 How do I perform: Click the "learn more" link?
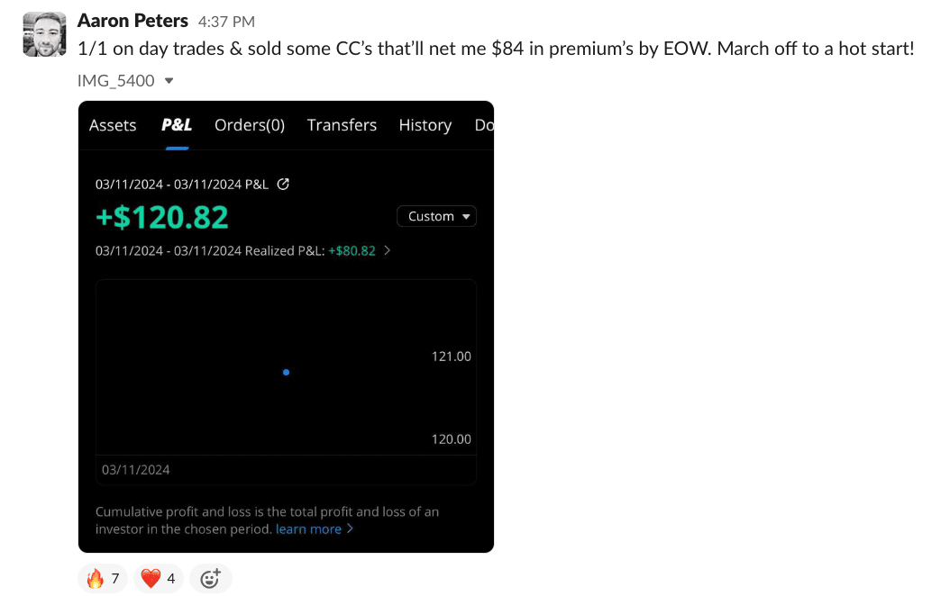pyautogui.click(x=308, y=529)
